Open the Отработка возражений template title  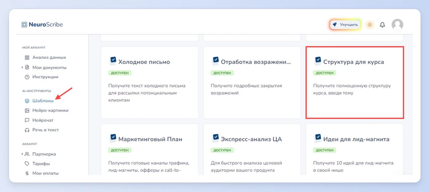256,62
